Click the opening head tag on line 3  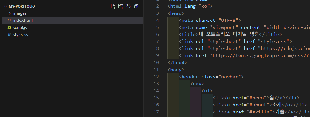pos(176,13)
